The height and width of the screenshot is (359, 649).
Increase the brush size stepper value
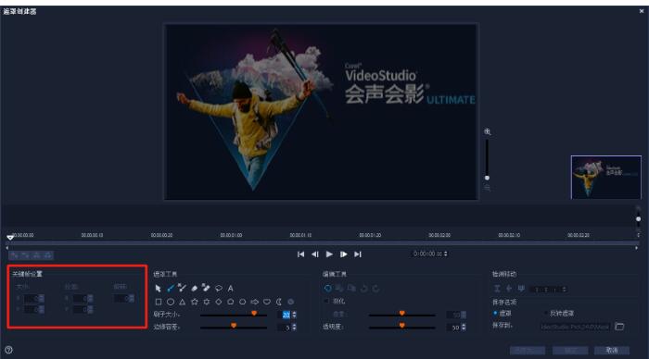[294, 313]
